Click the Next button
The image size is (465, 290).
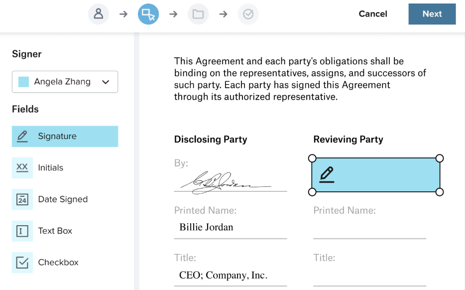coord(432,14)
